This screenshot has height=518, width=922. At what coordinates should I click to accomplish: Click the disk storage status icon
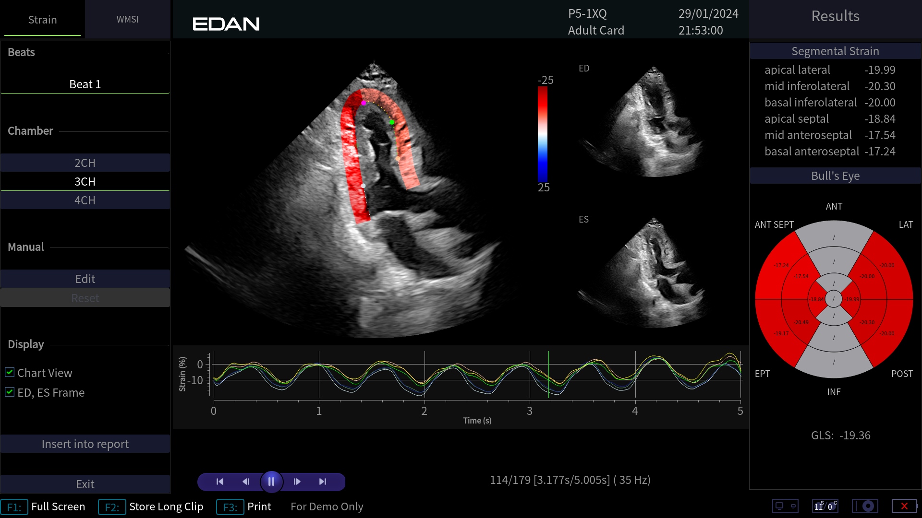coord(865,506)
